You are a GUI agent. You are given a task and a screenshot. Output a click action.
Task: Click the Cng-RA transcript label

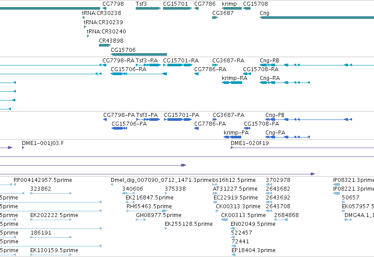point(270,78)
